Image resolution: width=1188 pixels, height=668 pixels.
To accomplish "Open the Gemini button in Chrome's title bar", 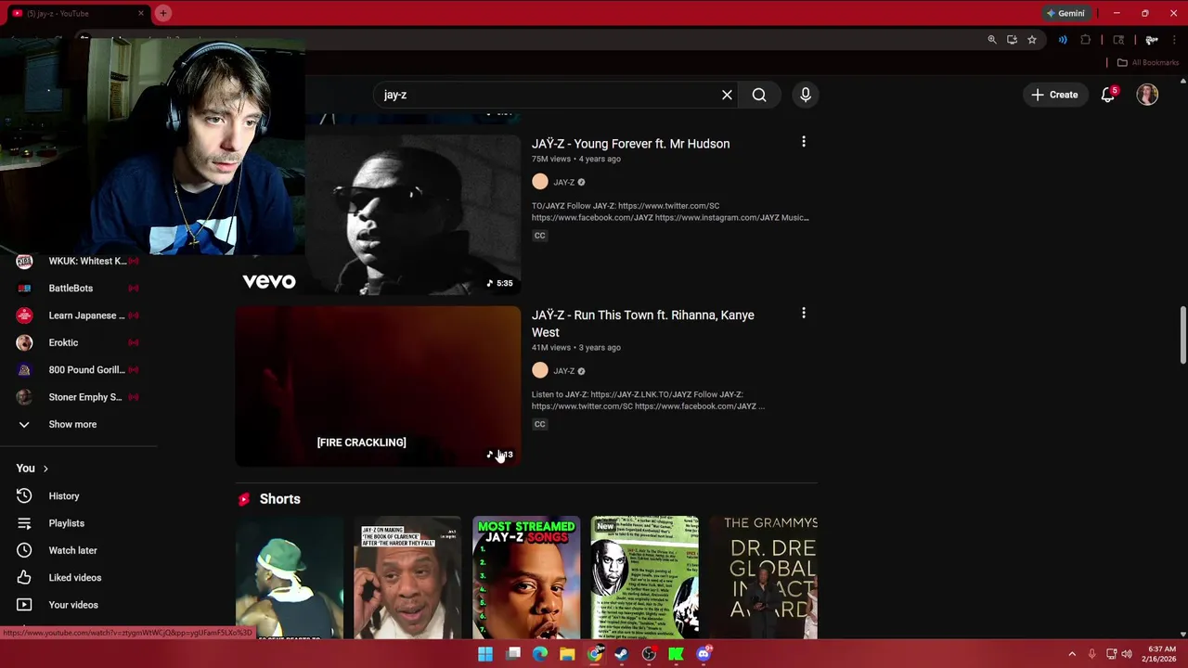I will coord(1065,13).
